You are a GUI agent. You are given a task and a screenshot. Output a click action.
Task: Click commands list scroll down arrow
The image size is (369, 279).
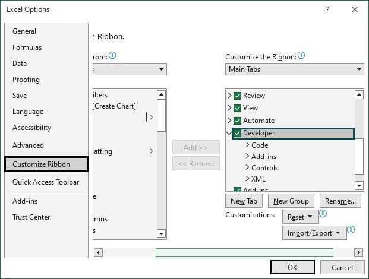coord(161,234)
